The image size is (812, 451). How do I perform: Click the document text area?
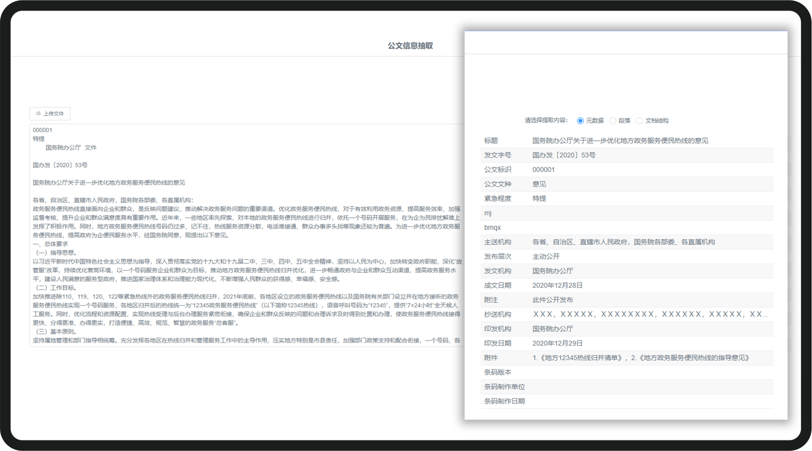click(247, 235)
